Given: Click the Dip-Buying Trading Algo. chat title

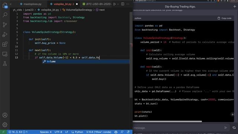Looking at the screenshot, I should 180,7.
